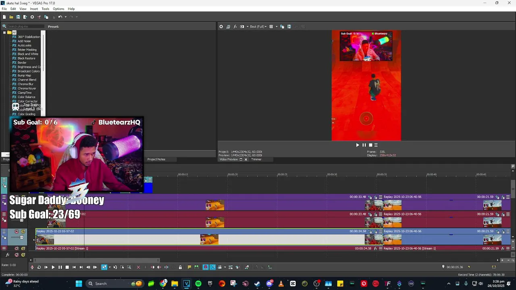516x290 pixels.
Task: Click the red Delete X icon
Action: point(138,267)
